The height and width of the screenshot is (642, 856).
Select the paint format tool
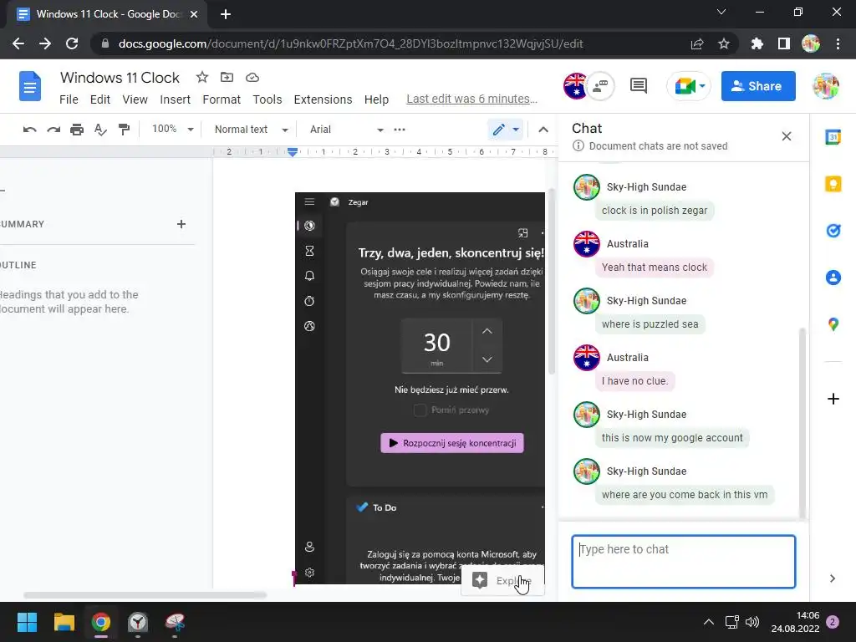125,130
